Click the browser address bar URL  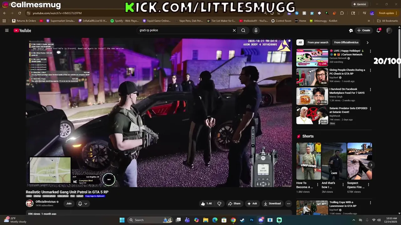(57, 13)
